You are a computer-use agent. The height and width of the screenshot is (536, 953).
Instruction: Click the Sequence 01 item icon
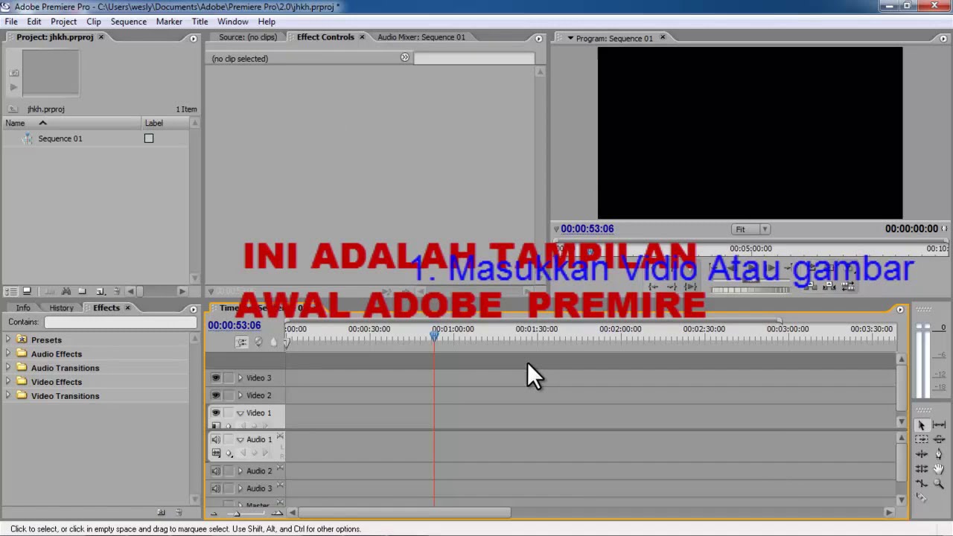click(x=28, y=138)
